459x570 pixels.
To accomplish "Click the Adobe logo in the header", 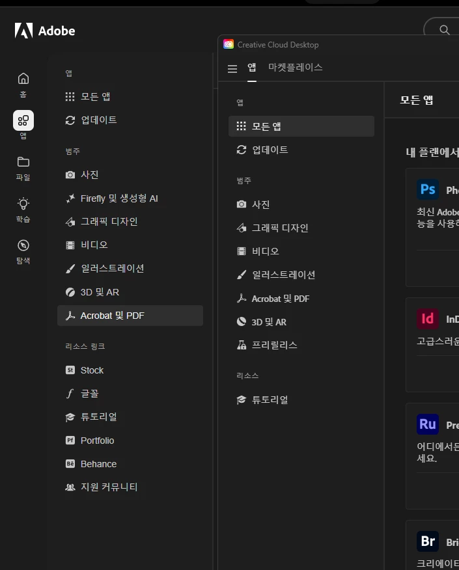I will [x=45, y=31].
